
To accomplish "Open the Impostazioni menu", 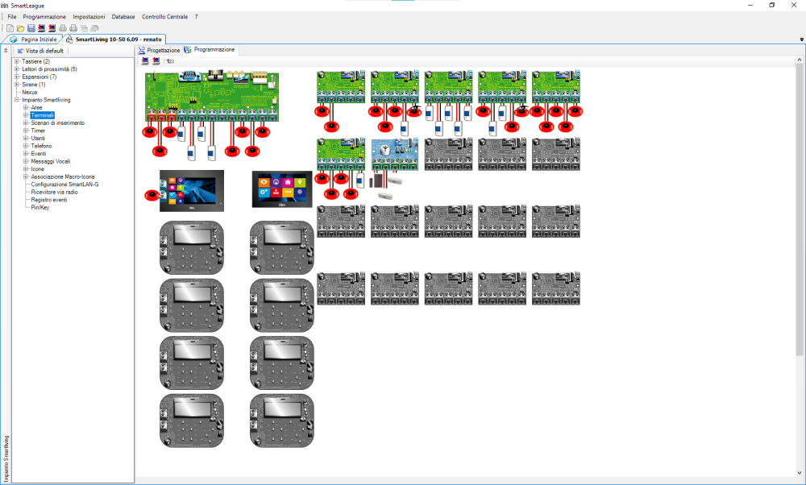I will 89,17.
